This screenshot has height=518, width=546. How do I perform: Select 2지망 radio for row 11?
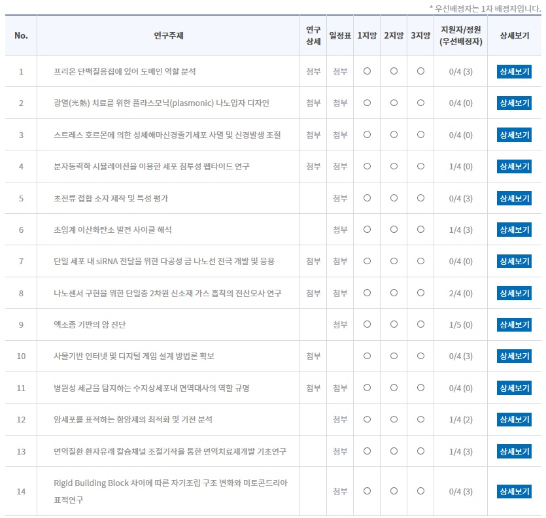[394, 387]
